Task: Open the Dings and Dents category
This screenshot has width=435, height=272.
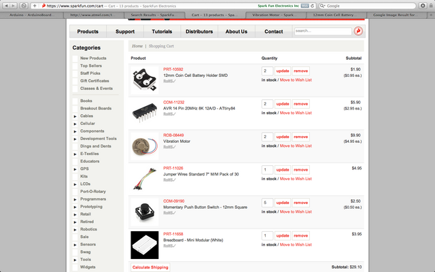Action: point(96,146)
